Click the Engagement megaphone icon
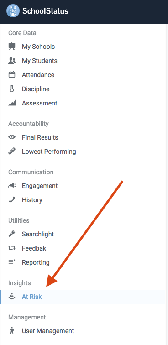Viewport: 168px width, 345px height. pos(12,186)
